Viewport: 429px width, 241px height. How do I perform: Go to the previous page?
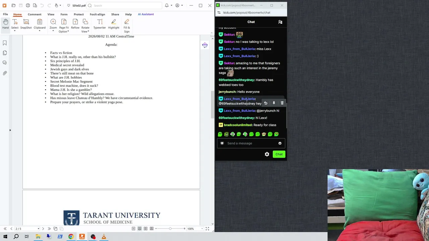(11, 229)
